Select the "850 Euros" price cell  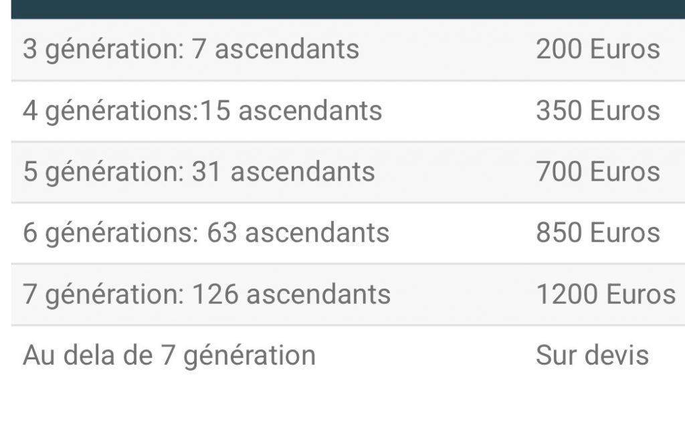click(597, 233)
